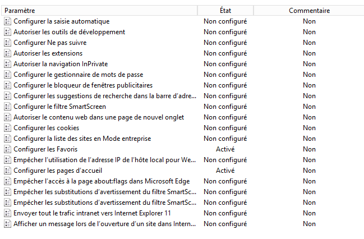Click the icon next to Autoriser les extensions
The width and height of the screenshot is (364, 239).
pos(8,53)
